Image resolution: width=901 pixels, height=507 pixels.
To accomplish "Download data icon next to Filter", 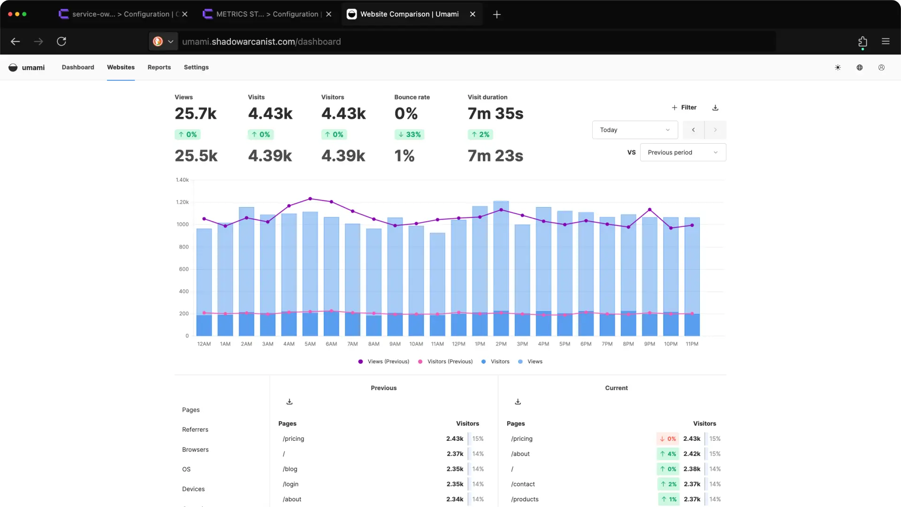I will pos(715,108).
